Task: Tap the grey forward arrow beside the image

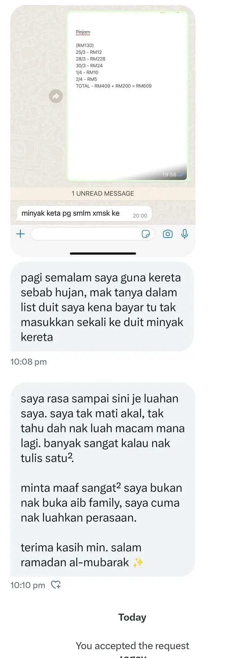Action: 56,96
